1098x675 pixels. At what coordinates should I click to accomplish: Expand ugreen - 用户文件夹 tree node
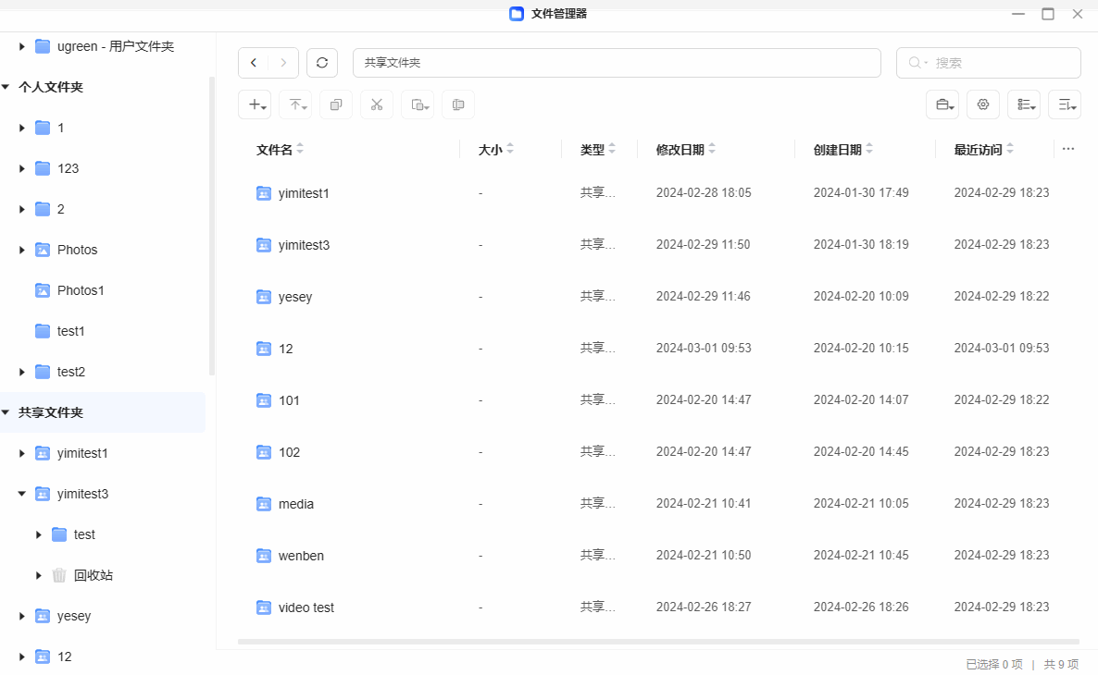click(21, 46)
